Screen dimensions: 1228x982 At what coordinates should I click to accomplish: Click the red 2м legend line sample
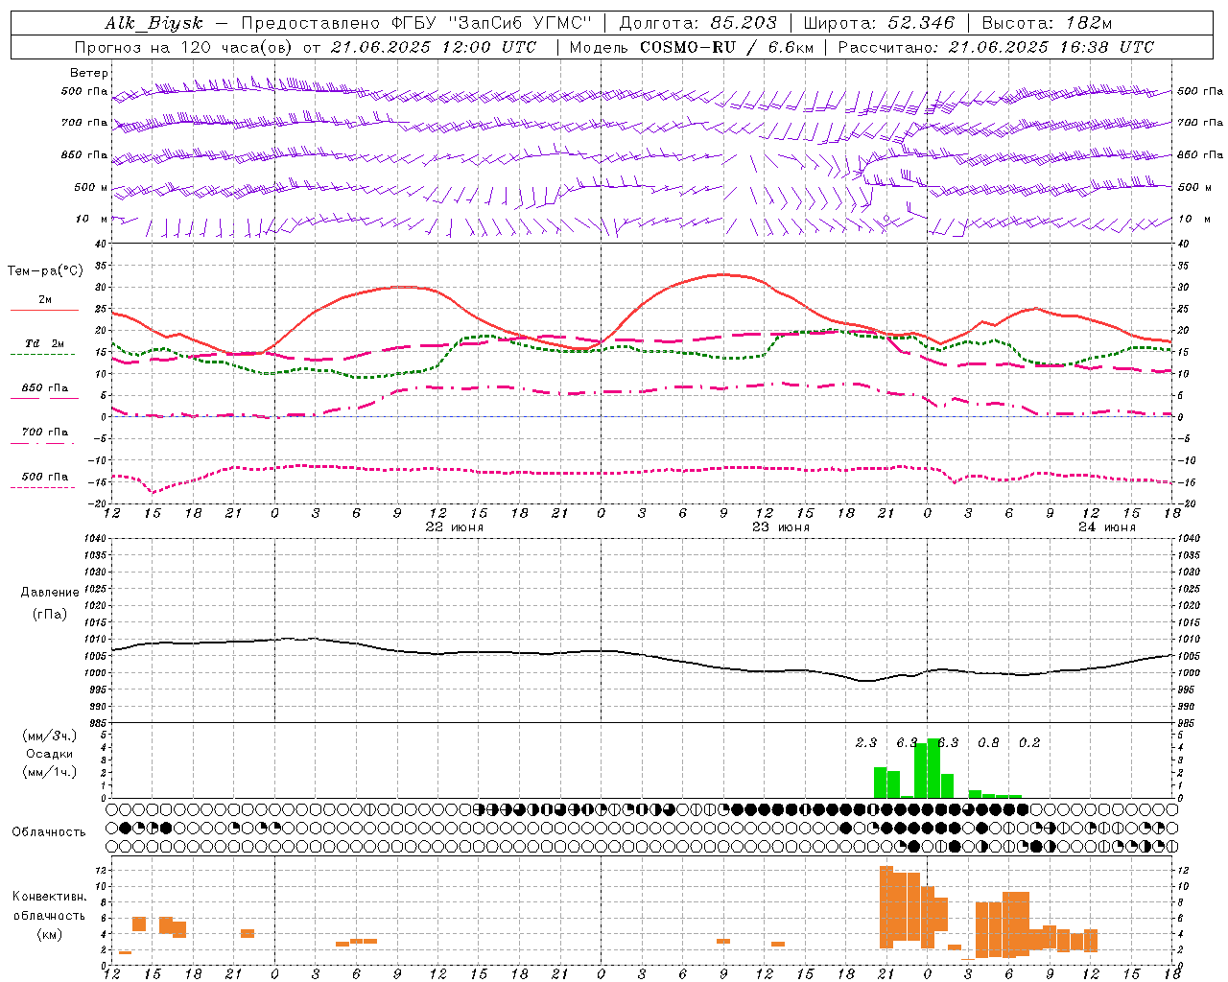(x=44, y=310)
